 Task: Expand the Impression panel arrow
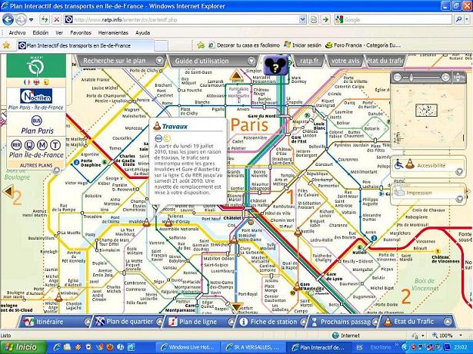[x=459, y=199]
